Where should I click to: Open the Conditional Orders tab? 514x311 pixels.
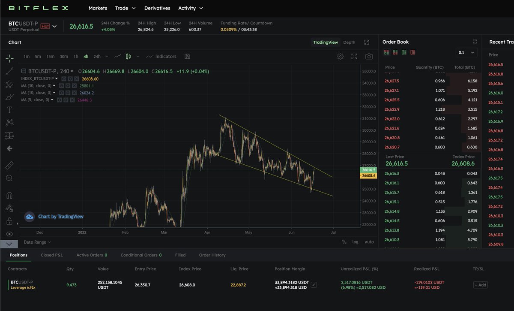141,255
